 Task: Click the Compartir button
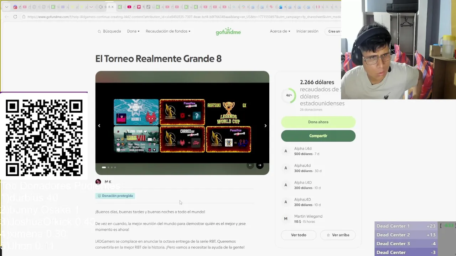318,136
